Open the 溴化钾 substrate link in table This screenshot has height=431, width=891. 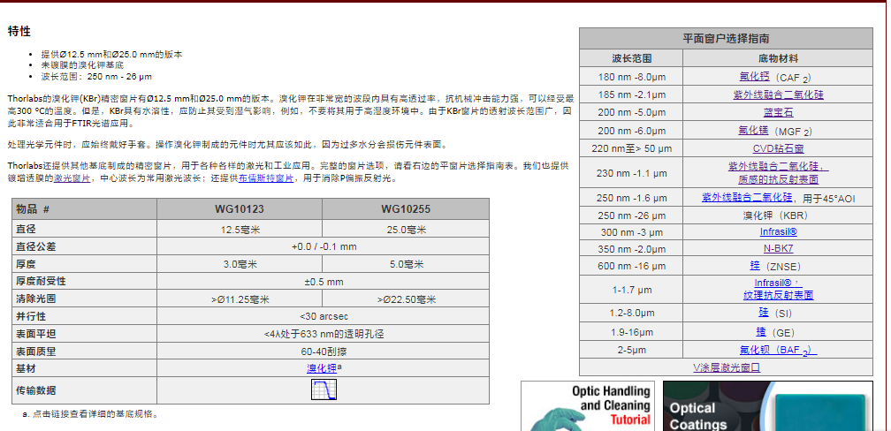pos(322,368)
